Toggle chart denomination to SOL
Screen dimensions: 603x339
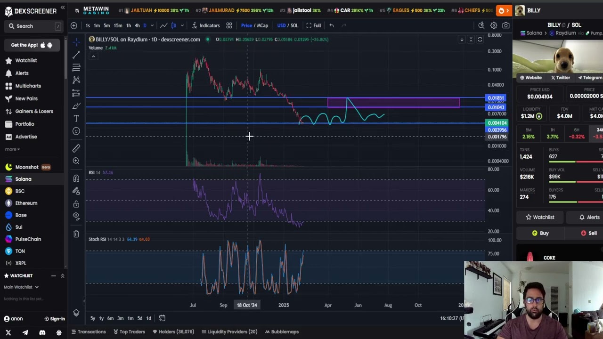pyautogui.click(x=294, y=25)
